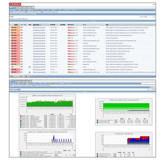The image size is (165, 160).
Task: Click the ZABBIX logo
Action: (15, 4)
